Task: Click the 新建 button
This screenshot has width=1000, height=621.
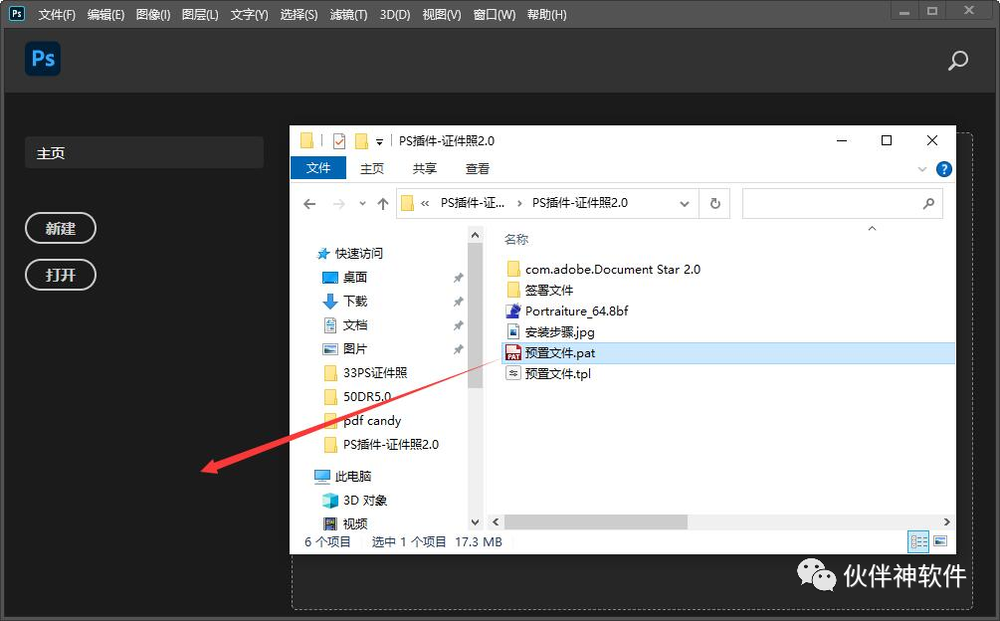Action: [x=61, y=228]
